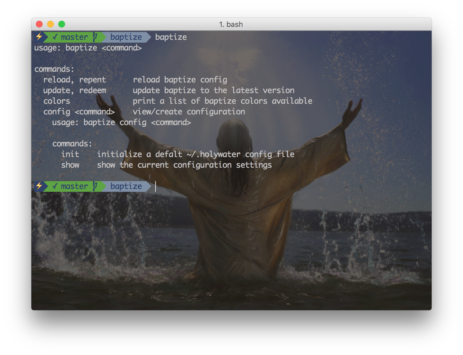Click the top-level 'commands:' heading

pyautogui.click(x=54, y=69)
